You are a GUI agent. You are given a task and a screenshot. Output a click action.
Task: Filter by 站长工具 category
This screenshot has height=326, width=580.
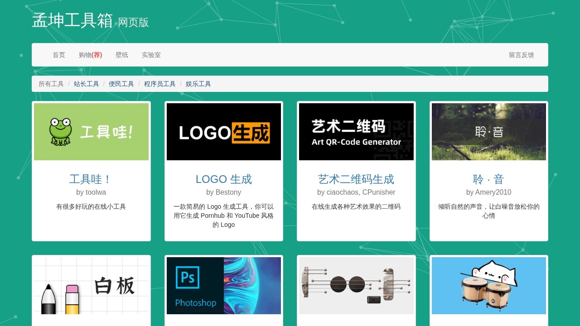click(86, 84)
